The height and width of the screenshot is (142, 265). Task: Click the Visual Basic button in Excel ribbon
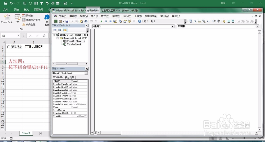[7, 19]
